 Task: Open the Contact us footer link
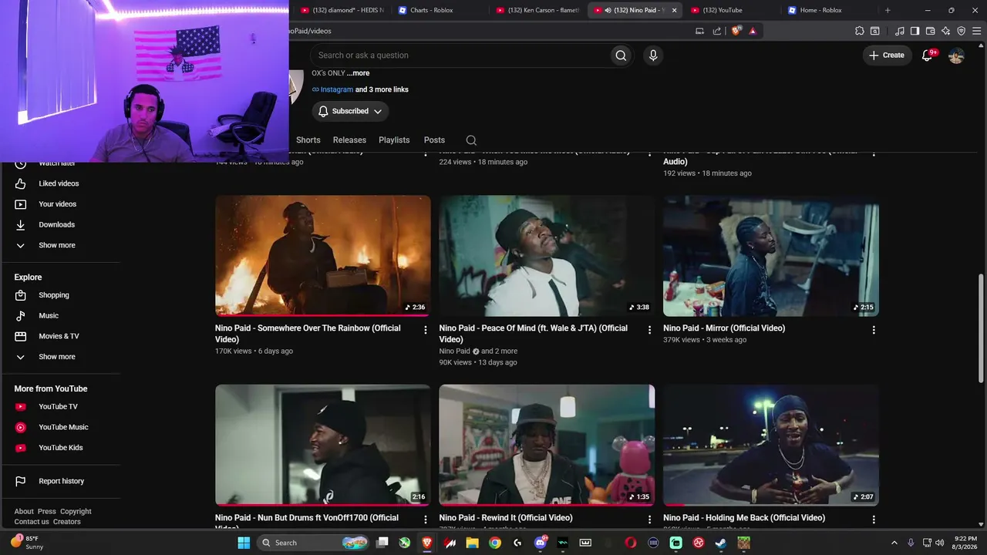(32, 522)
